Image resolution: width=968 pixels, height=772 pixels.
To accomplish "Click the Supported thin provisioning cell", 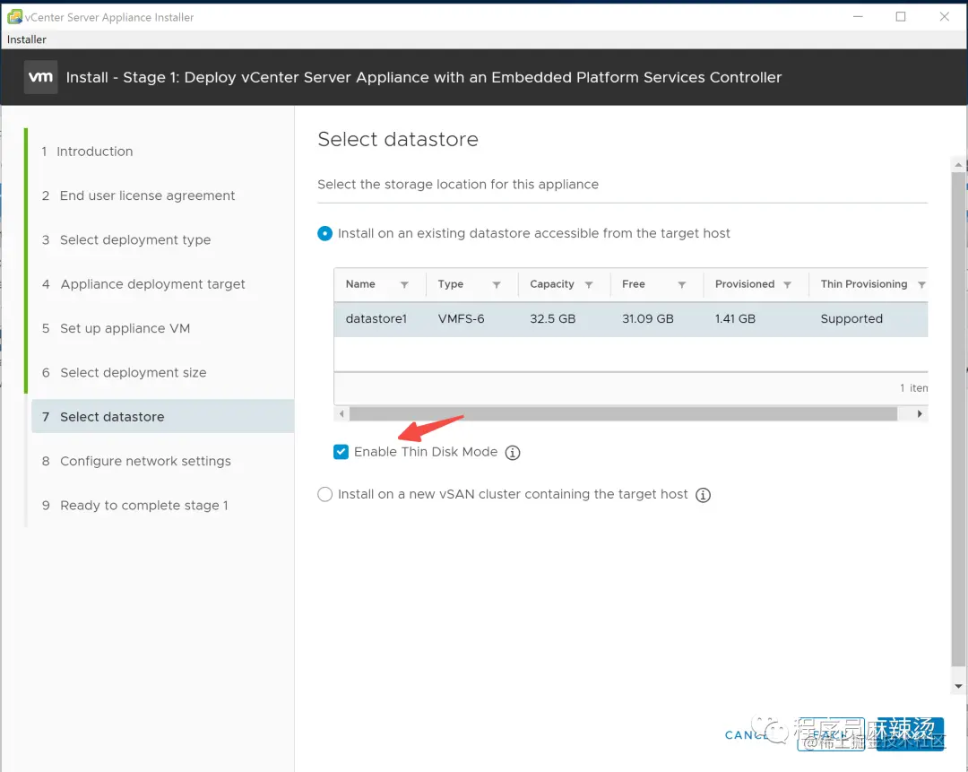I will click(851, 319).
